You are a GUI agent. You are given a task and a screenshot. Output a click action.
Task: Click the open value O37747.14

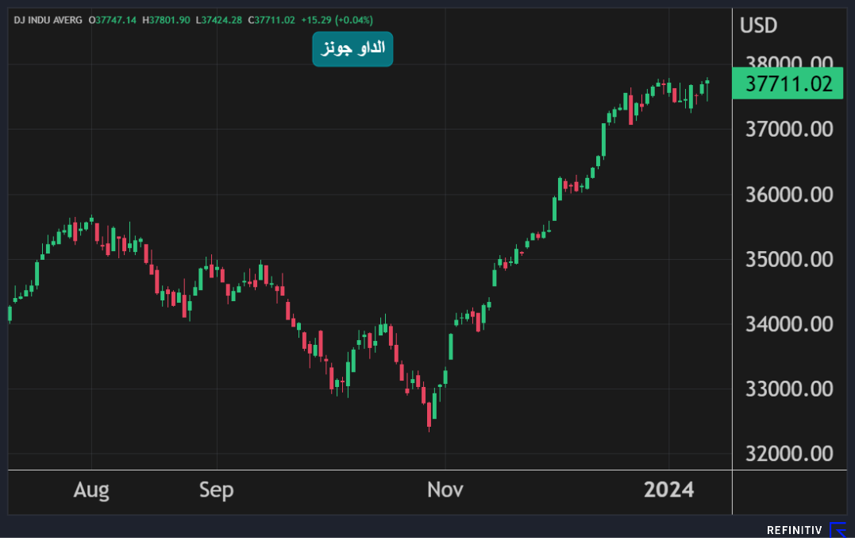pyautogui.click(x=114, y=19)
